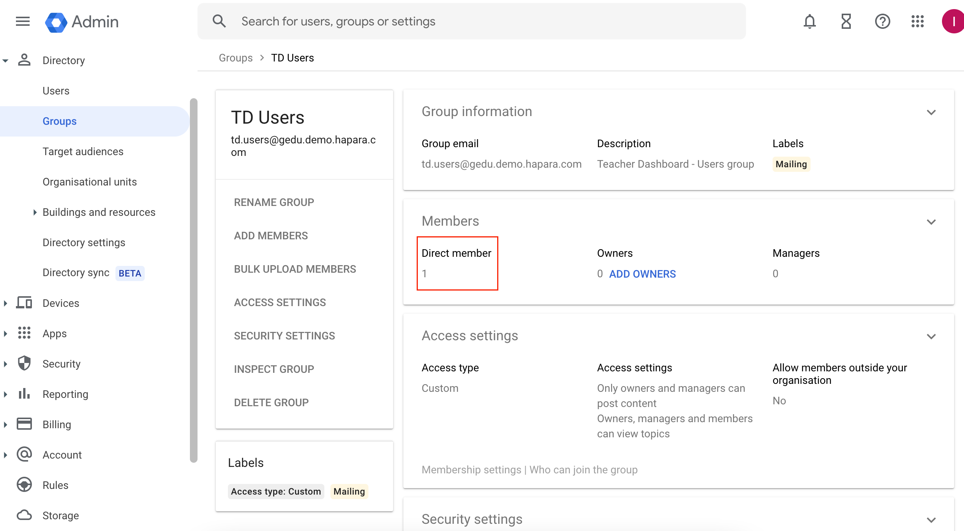This screenshot has width=964, height=531.
Task: Click the Direct member count
Action: [x=424, y=273]
